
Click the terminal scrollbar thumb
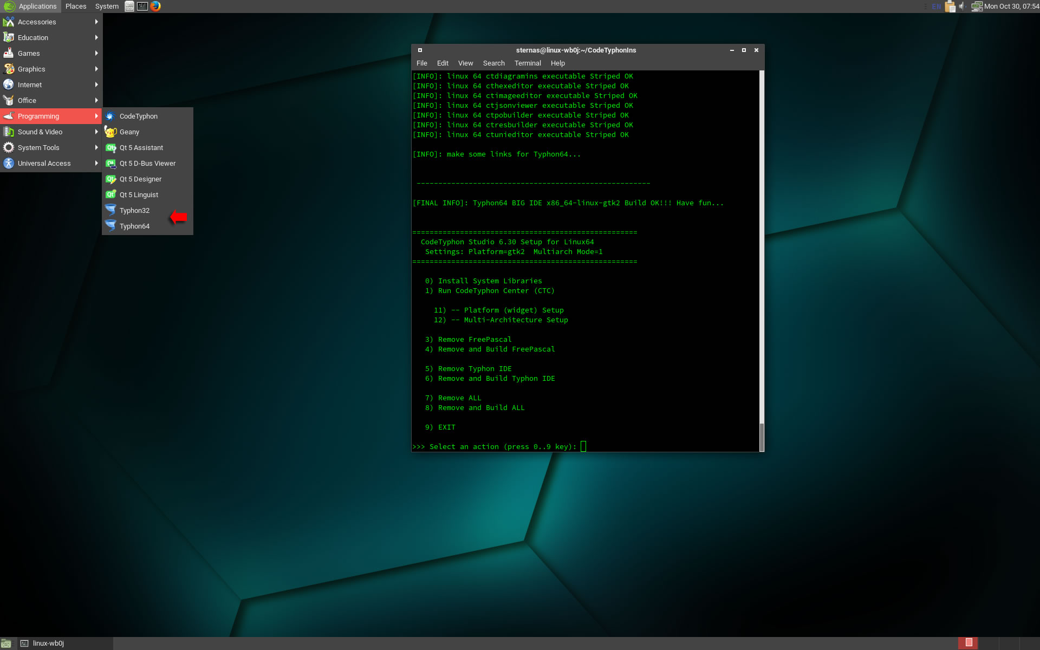[x=762, y=437]
